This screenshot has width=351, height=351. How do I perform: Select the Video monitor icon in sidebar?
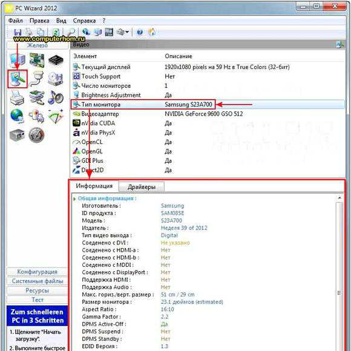[18, 79]
